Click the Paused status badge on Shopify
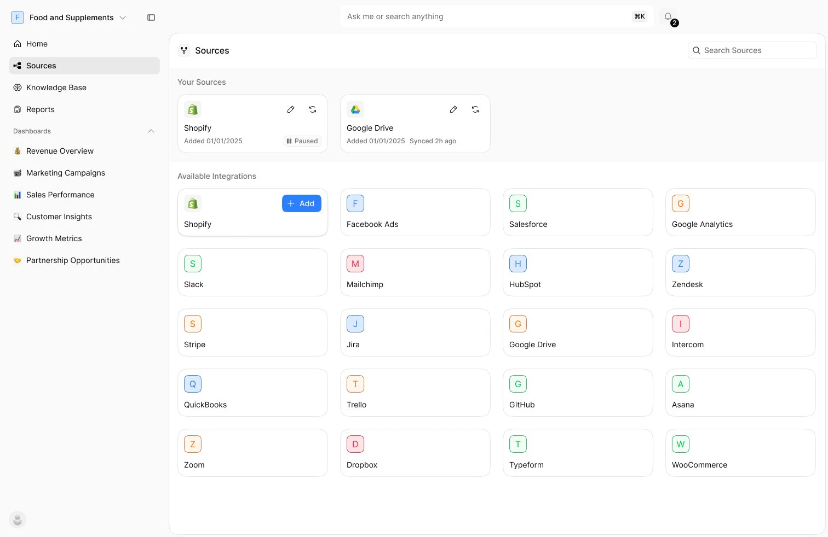This screenshot has width=828, height=537. point(302,141)
